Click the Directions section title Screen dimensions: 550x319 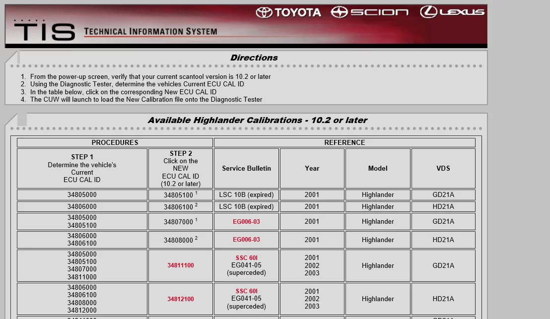tap(254, 58)
